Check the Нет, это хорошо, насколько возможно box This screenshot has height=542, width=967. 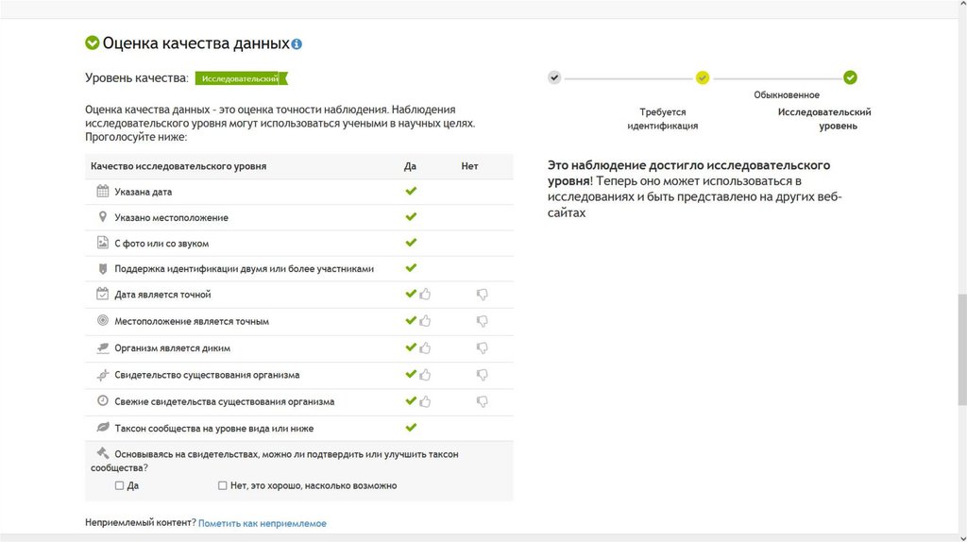pyautogui.click(x=223, y=486)
